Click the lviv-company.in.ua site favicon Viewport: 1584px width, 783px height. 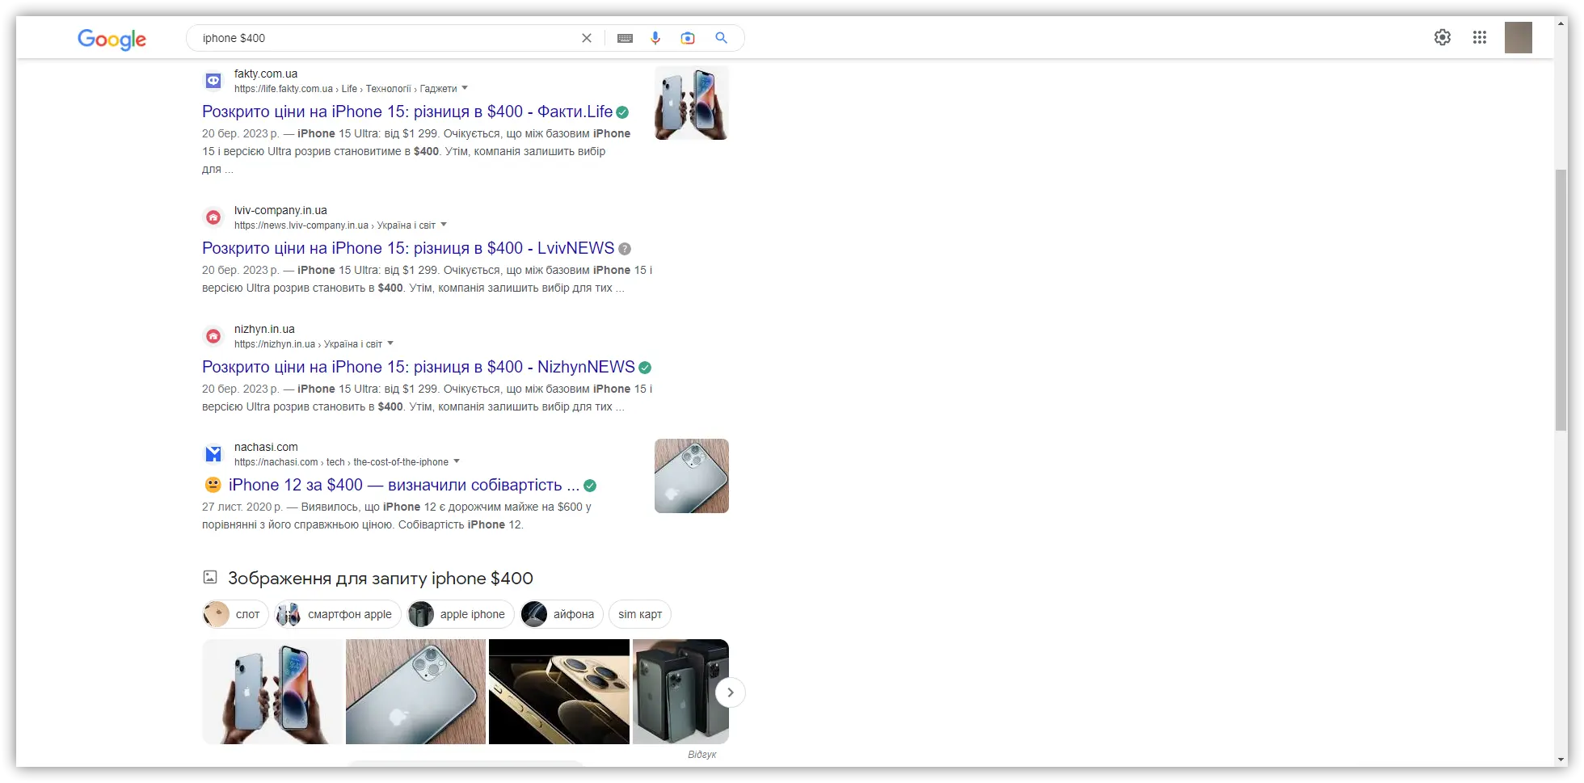(x=213, y=217)
